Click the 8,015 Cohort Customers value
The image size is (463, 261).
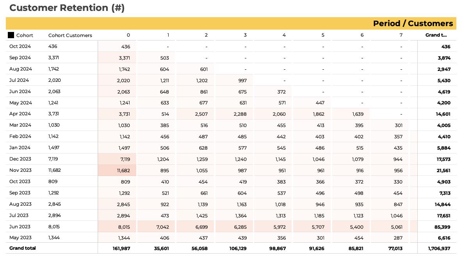coord(54,227)
